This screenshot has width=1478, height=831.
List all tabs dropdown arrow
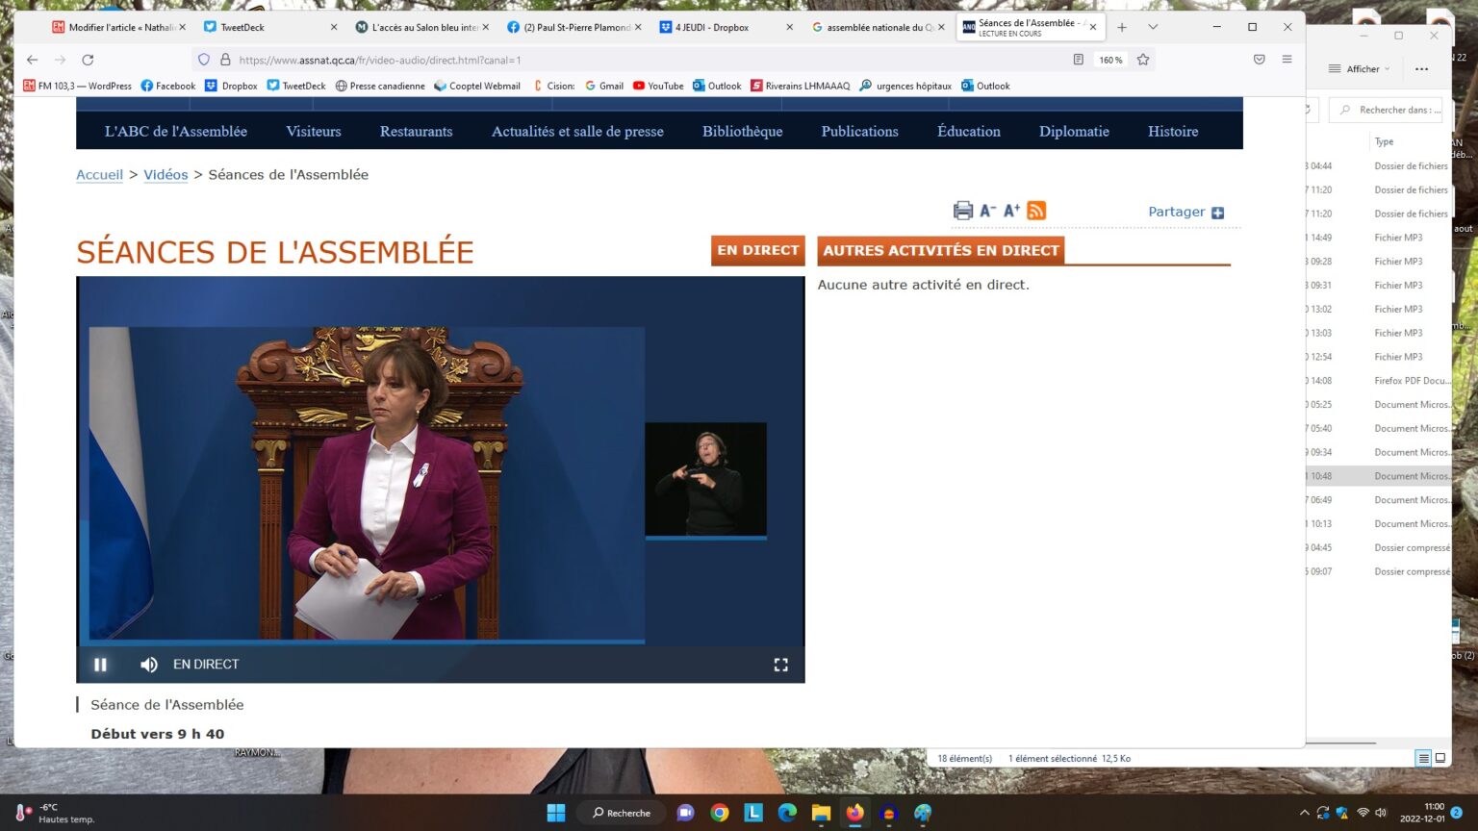pos(1153,27)
